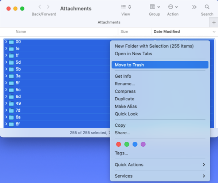Image resolution: width=218 pixels, height=183 pixels.
Task: Select the folder icon named 5d
Action: [x=11, y=62]
